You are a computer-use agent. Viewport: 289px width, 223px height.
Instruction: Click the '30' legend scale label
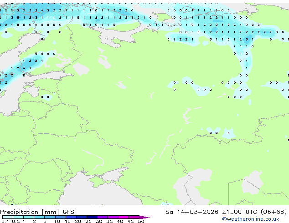tap(99, 221)
